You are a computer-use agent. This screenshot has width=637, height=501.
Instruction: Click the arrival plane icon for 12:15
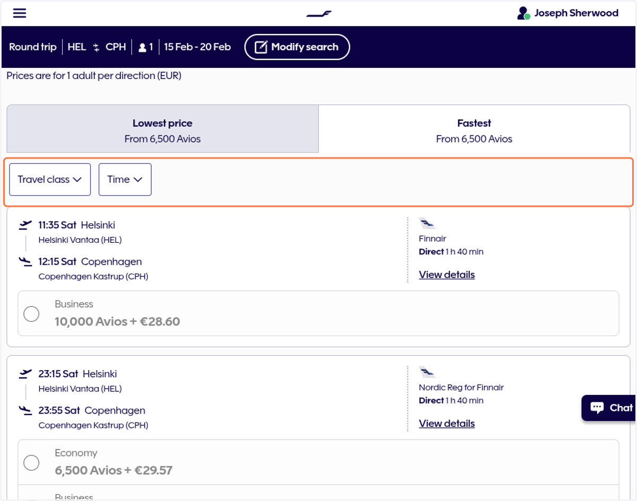pos(25,261)
